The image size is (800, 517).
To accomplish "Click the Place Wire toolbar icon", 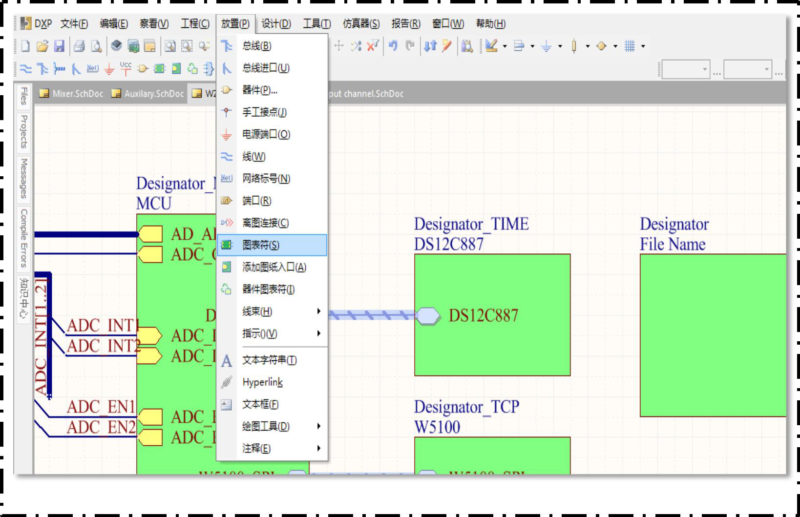I will coord(25,69).
